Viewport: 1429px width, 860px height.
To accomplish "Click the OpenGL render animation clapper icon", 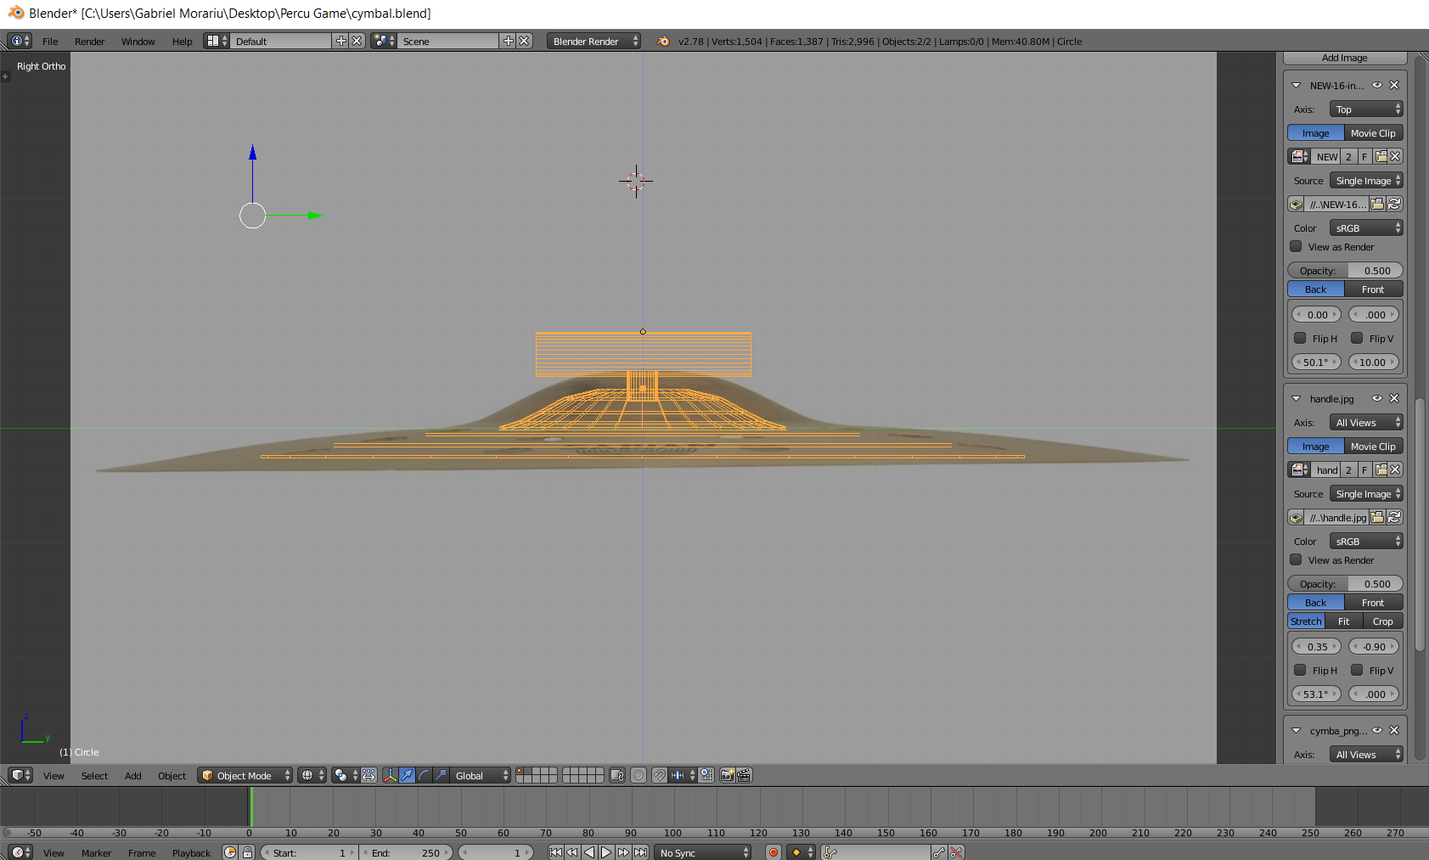I will 744,775.
